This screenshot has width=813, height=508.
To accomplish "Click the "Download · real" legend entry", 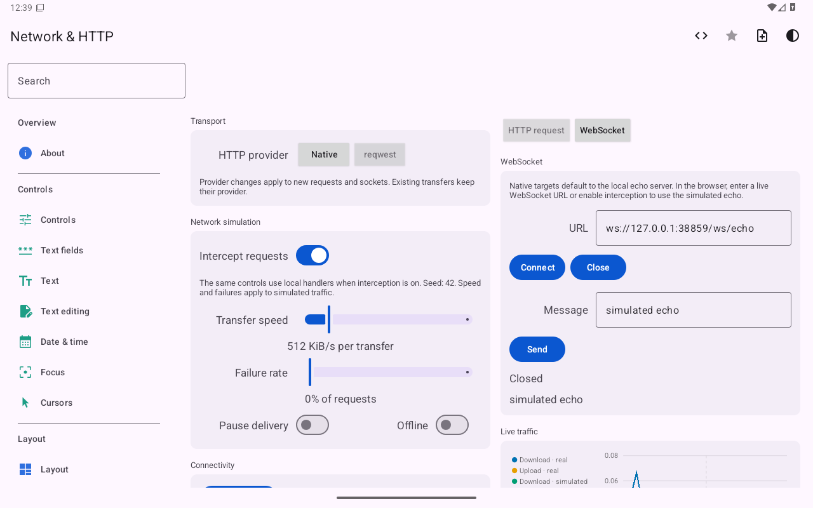I will 539,460.
